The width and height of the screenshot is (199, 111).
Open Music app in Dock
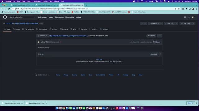[x=117, y=108]
